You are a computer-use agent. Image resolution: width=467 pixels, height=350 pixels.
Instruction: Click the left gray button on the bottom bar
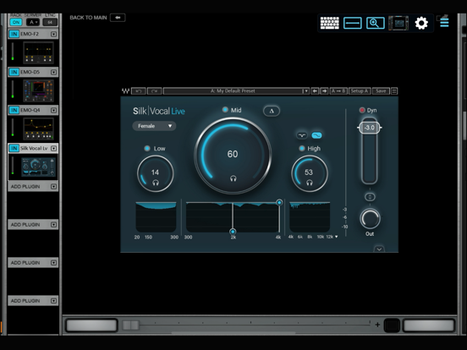[x=91, y=325]
